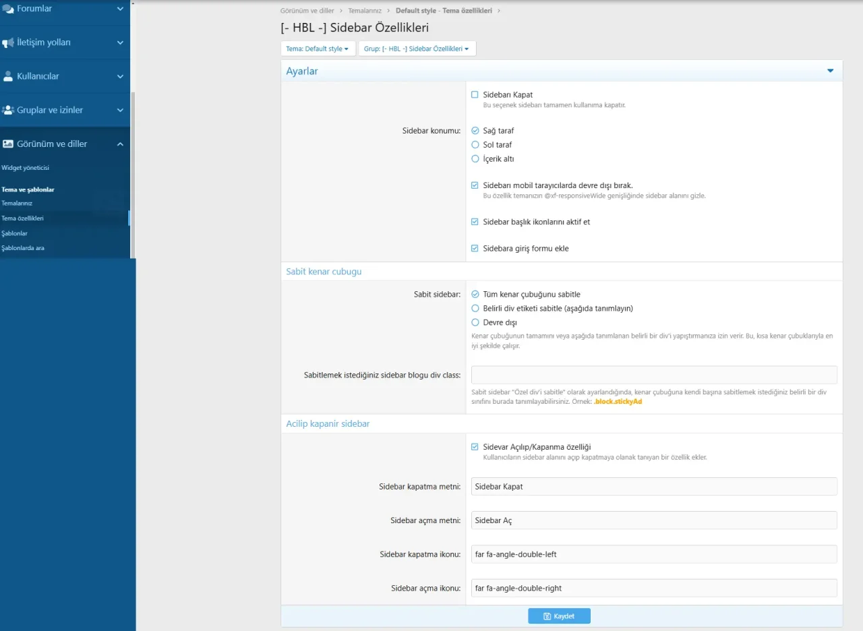
Task: Click the Görünüm ve diller image icon
Action: pos(8,144)
